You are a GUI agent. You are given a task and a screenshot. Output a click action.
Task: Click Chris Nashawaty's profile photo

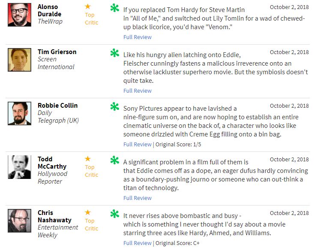click(x=19, y=221)
